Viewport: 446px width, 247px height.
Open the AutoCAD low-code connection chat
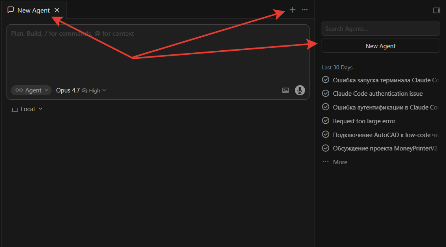click(385, 135)
